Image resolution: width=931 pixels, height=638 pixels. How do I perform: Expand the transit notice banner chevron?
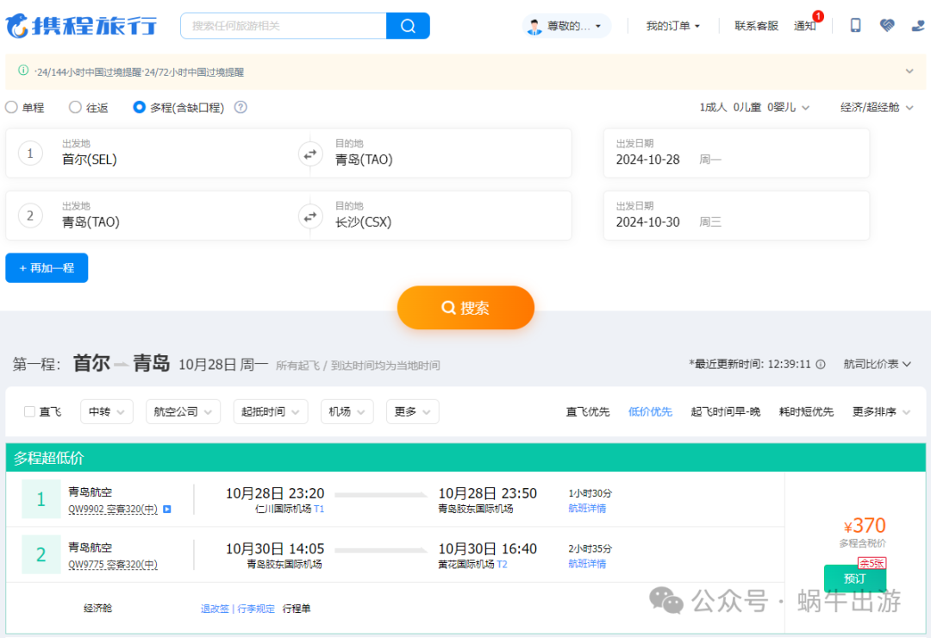[x=909, y=72]
